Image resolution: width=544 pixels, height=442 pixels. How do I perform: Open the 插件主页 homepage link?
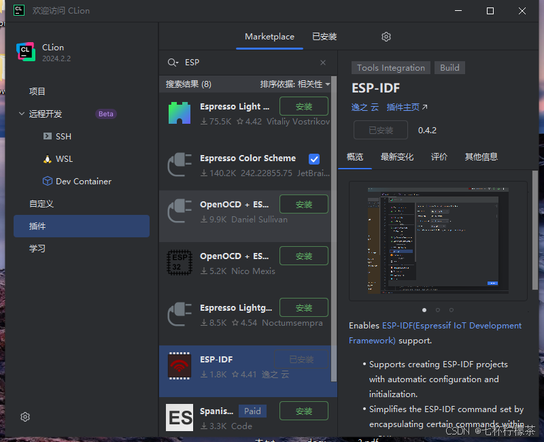tap(407, 107)
